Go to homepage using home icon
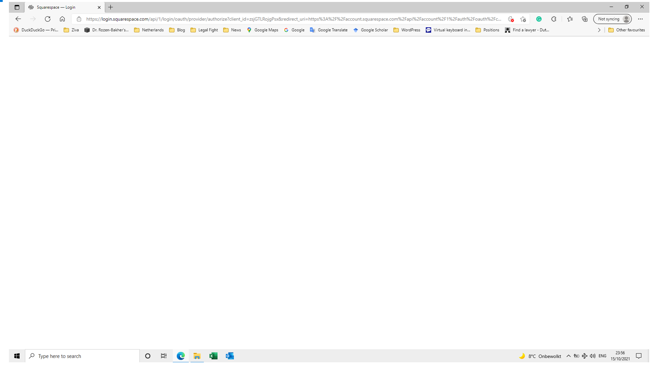 pyautogui.click(x=62, y=19)
